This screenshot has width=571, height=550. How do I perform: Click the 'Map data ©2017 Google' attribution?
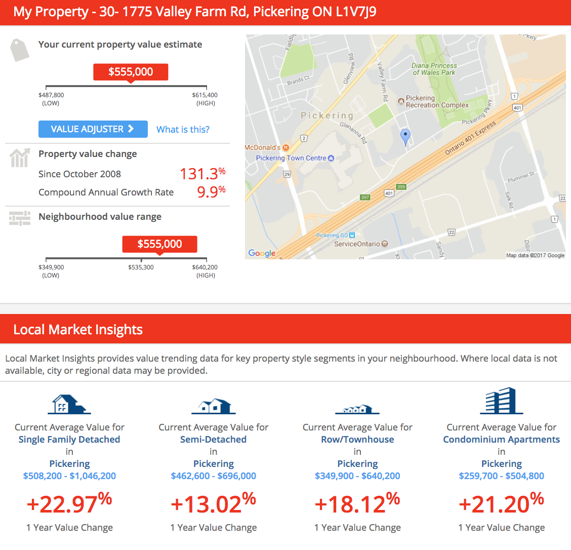536,255
